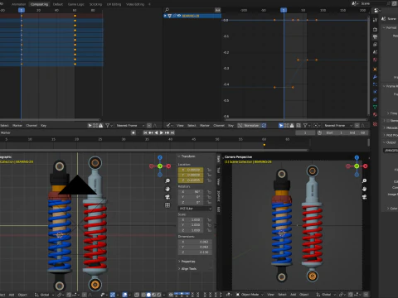Open the View Layer properties tab
This screenshot has height=298, width=398.
click(x=375, y=45)
